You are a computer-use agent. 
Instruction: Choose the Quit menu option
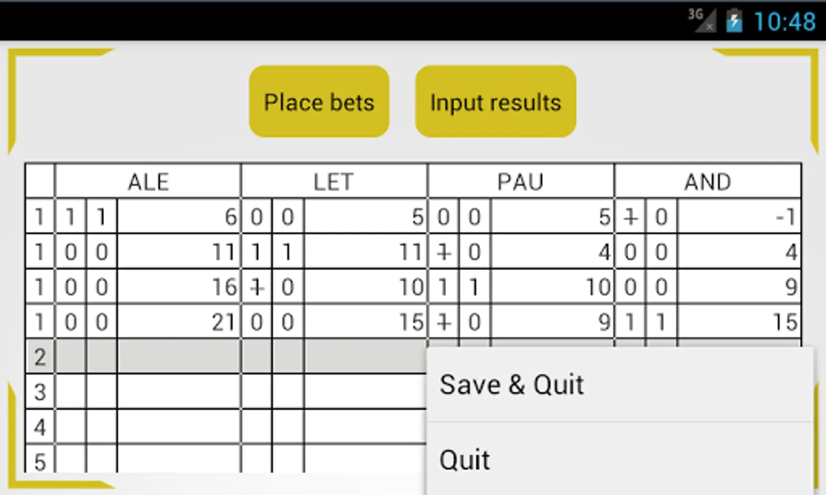tap(620, 459)
